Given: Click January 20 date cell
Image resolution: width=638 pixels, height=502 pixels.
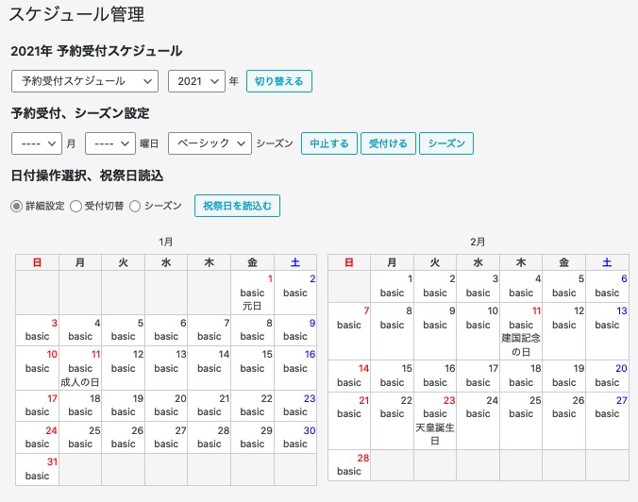Looking at the screenshot, I should click(x=166, y=406).
